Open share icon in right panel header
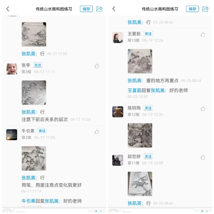 coord(205,9)
